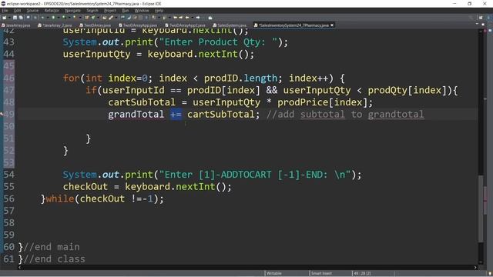This screenshot has width=493, height=277.
Task: Toggle Breadcrumb in the toolbar
Action: point(123,18)
